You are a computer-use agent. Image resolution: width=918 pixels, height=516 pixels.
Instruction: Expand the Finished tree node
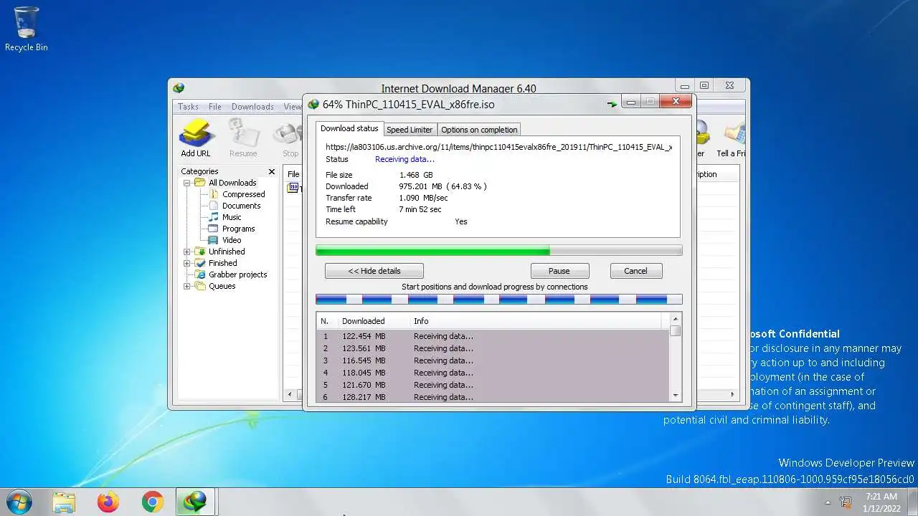[x=187, y=263]
